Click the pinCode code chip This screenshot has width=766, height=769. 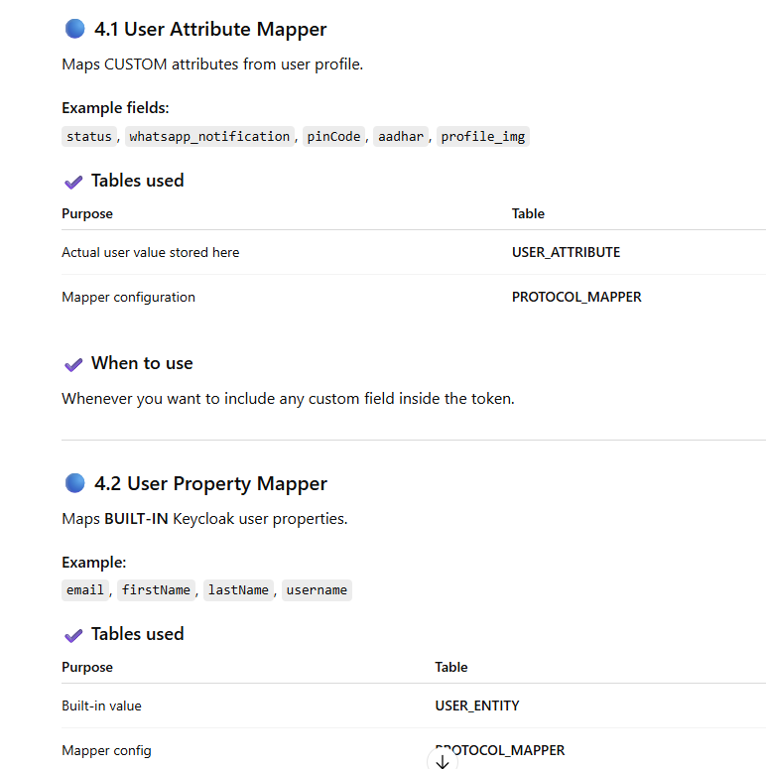[333, 137]
